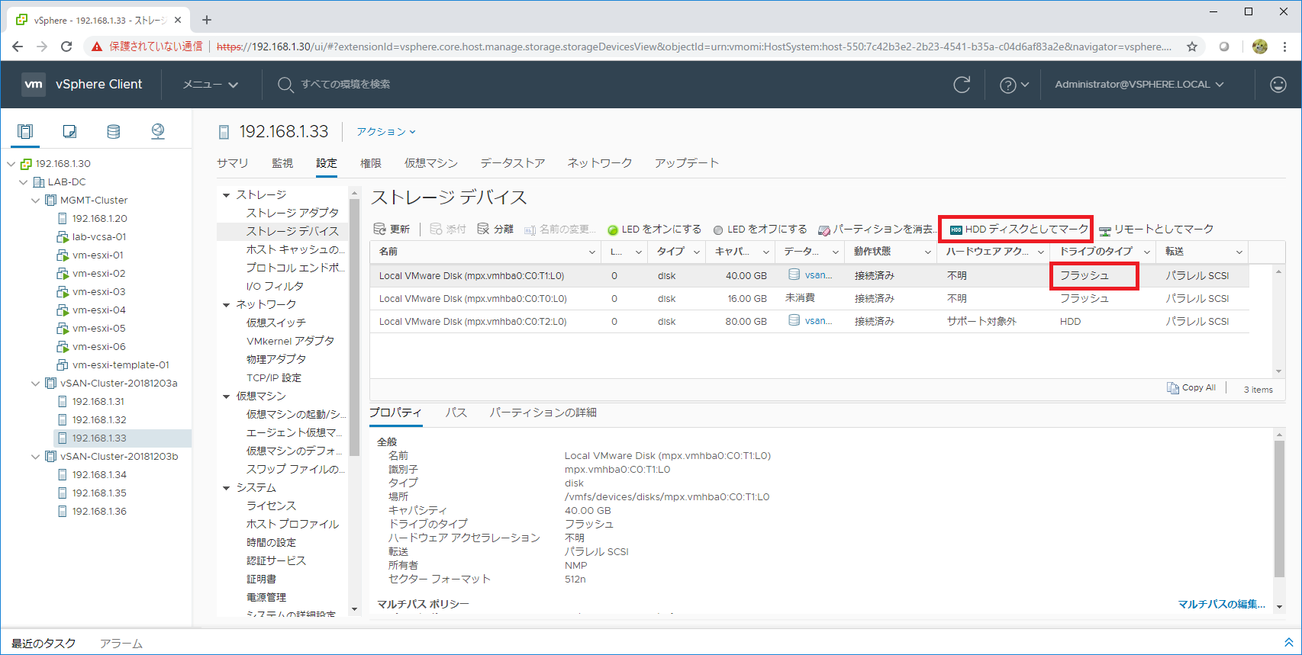Viewport: 1302px width, 655px height.
Task: Click the 分離 detach toolbar button
Action: click(x=495, y=229)
